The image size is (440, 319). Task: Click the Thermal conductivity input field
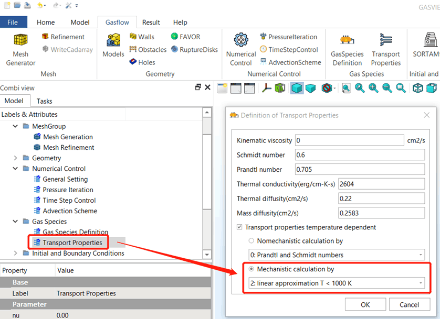382,184
